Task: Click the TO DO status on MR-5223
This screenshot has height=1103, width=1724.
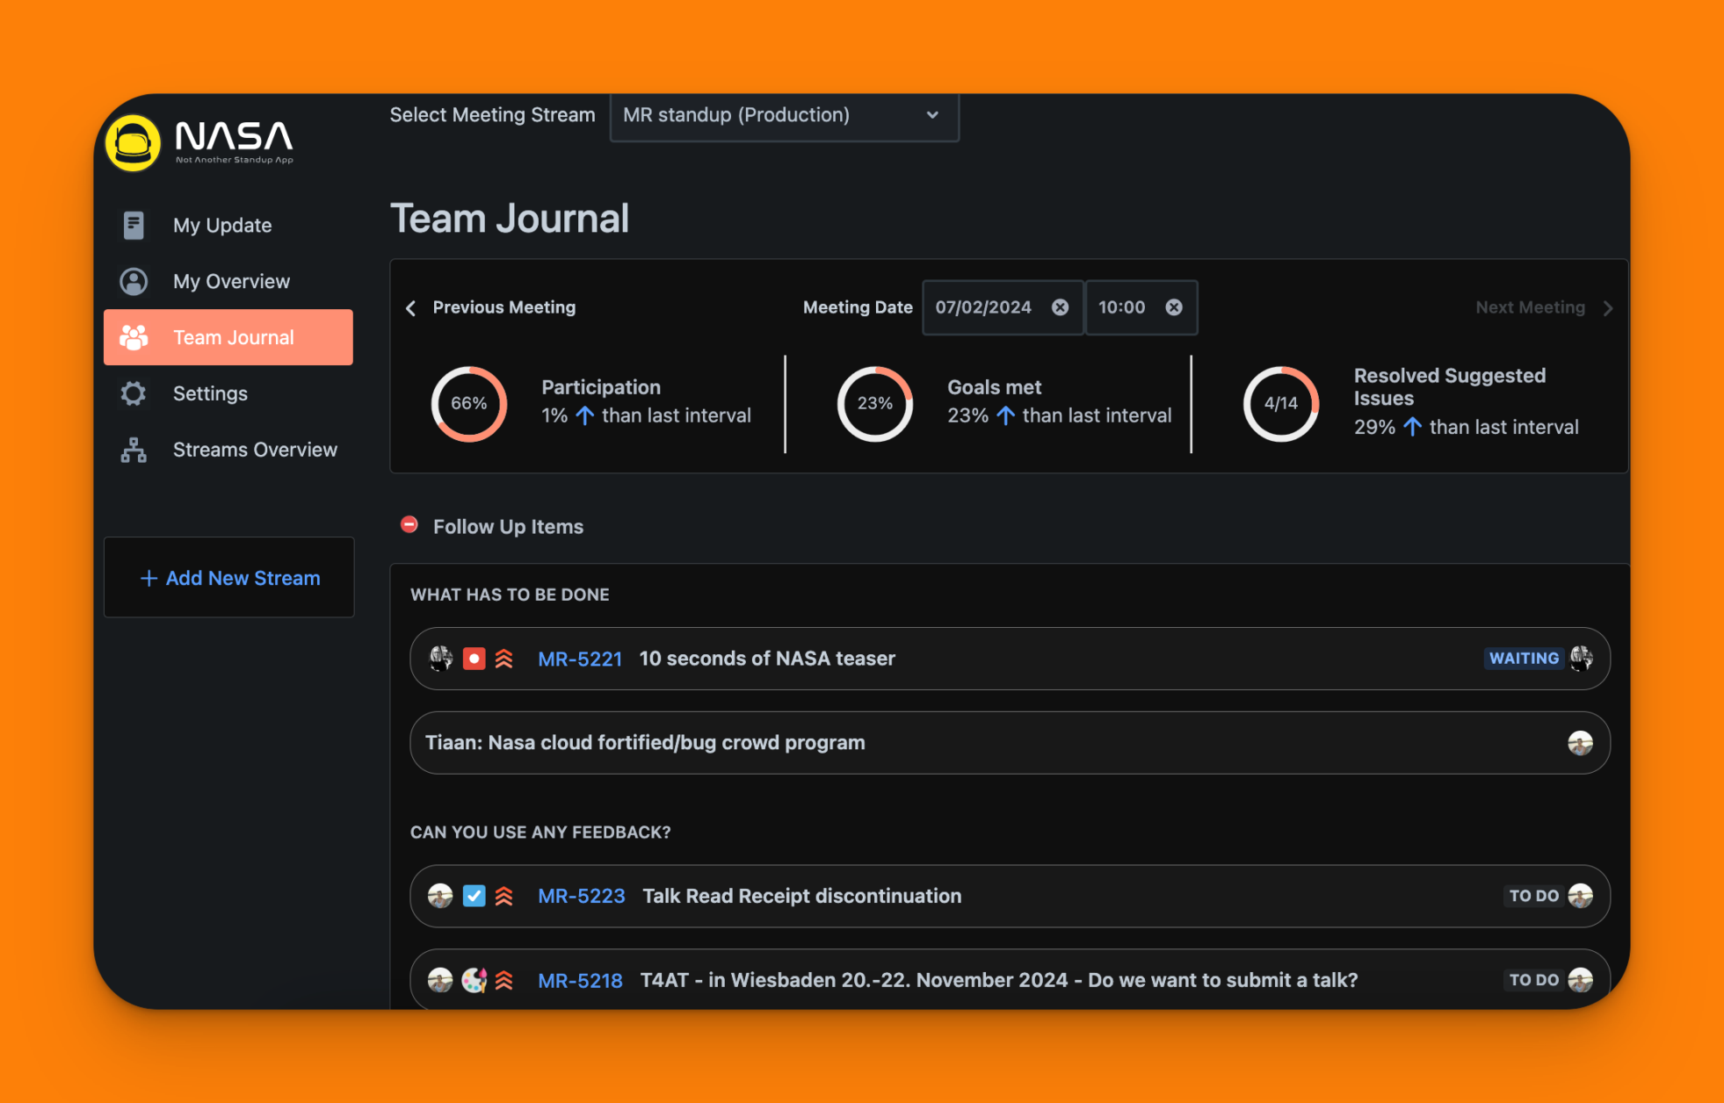Action: (x=1534, y=896)
